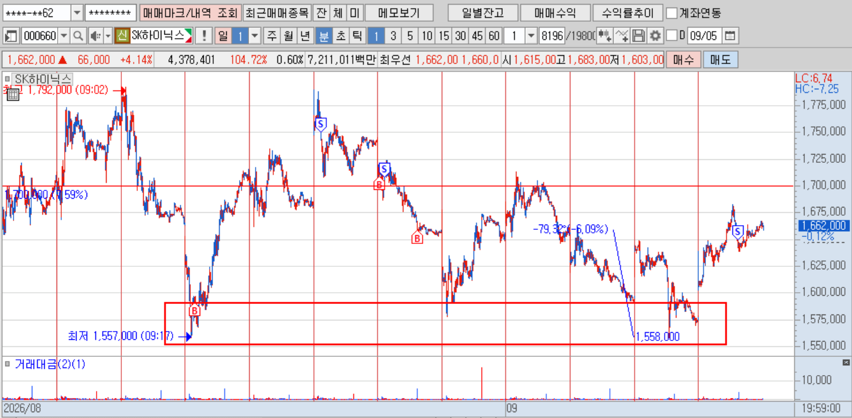This screenshot has width=852, height=418.
Task: Switch to 년 yearly chart
Action: [304, 36]
